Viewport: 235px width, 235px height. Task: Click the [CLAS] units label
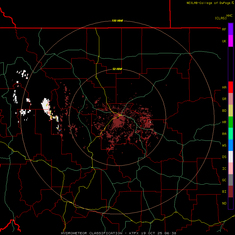(x=221, y=18)
